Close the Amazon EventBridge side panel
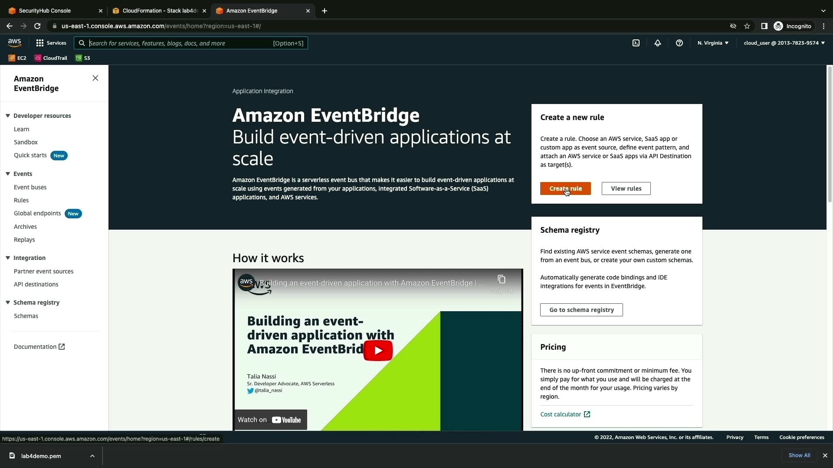 pyautogui.click(x=95, y=78)
